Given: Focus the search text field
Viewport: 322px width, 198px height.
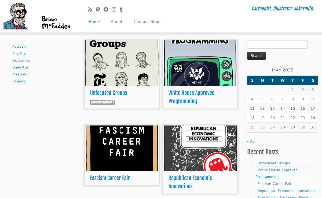Looking at the screenshot, I should (277, 44).
